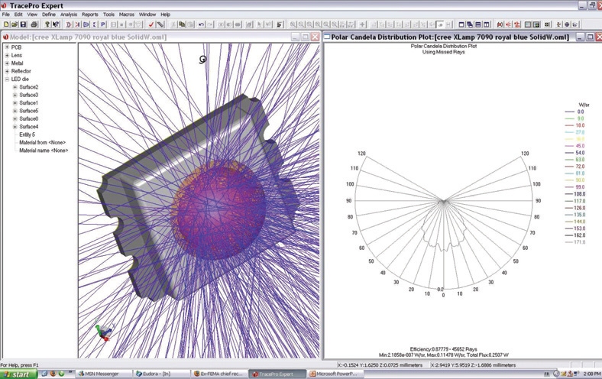
Task: Click the Undo arrow toolbar icon
Action: (x=201, y=24)
